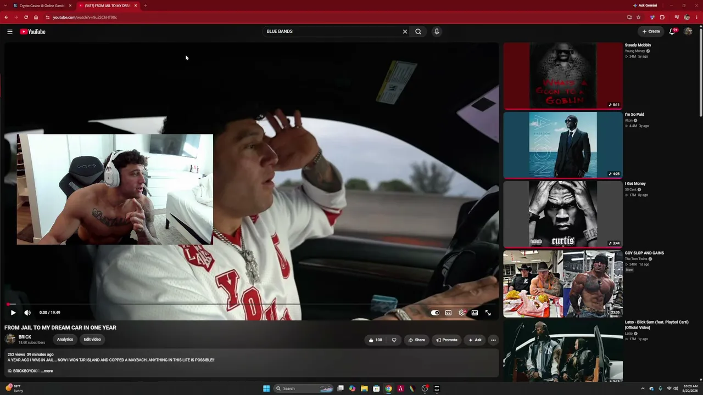Open BRICK channel avatar
This screenshot has width=703, height=395.
click(10, 339)
